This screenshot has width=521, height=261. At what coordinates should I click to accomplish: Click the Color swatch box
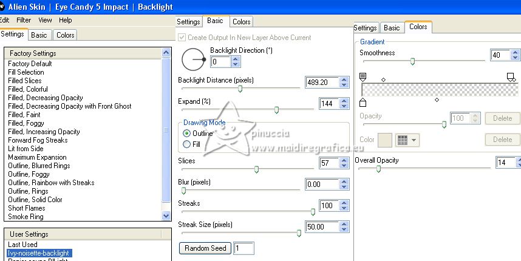385,140
